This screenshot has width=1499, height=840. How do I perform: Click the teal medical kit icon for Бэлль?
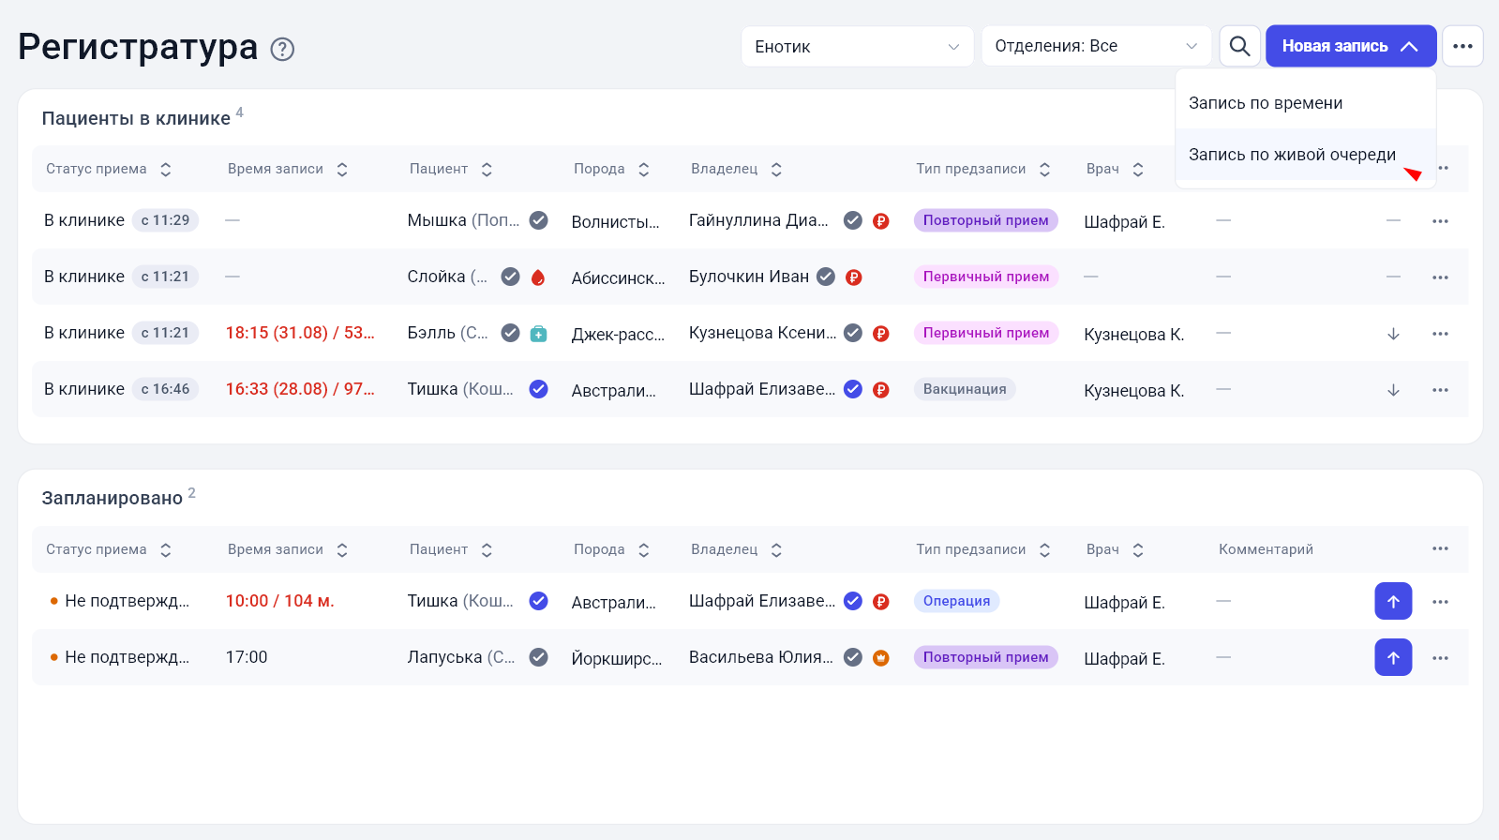[538, 334]
